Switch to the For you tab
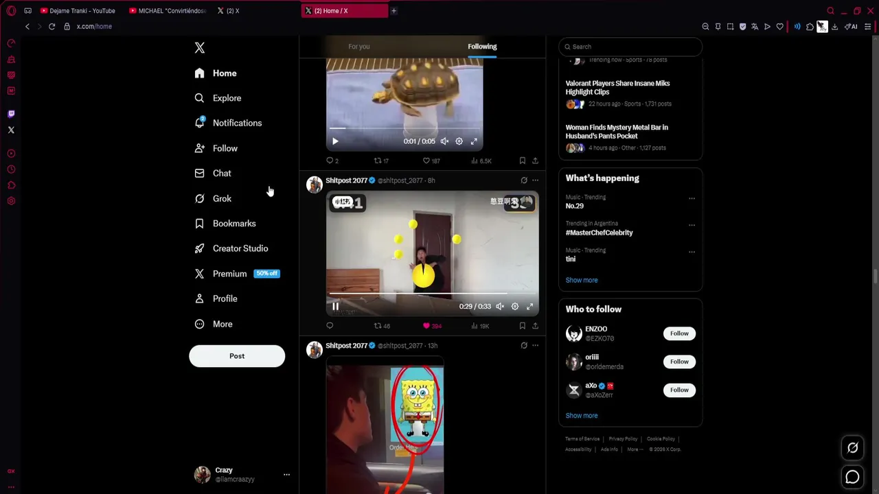The height and width of the screenshot is (494, 879). tap(359, 47)
